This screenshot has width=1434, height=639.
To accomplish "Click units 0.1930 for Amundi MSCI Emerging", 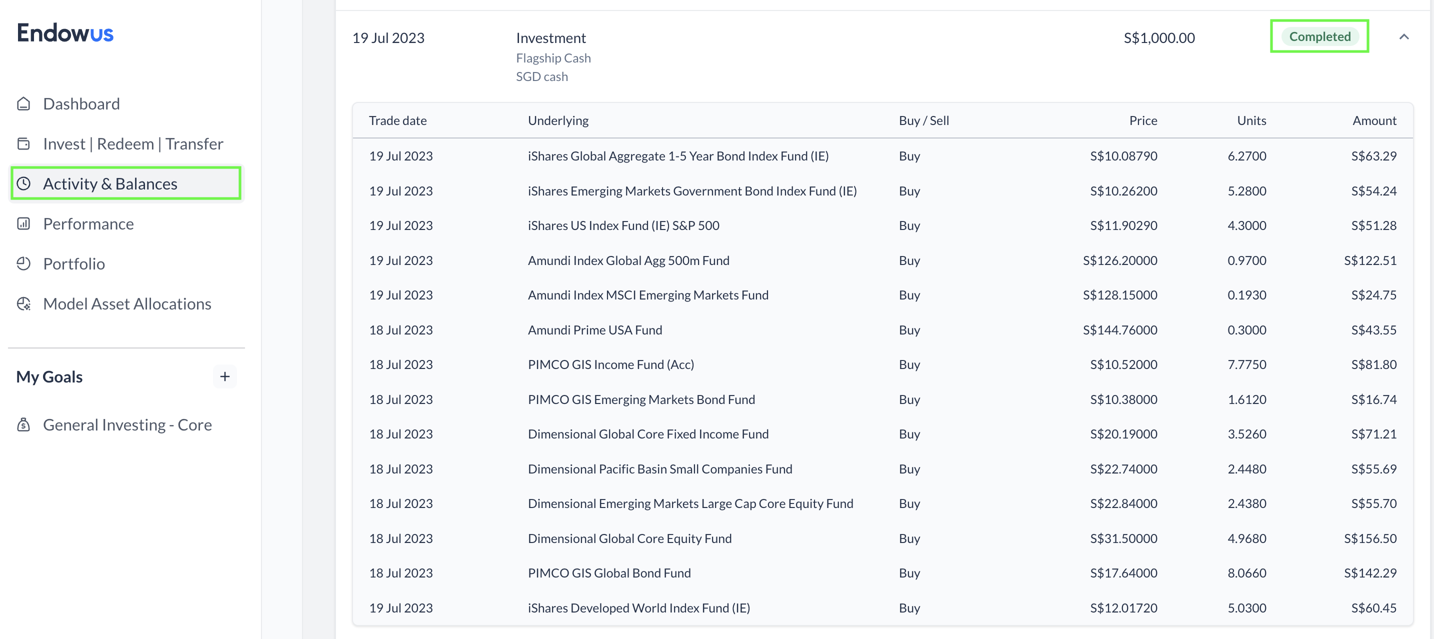I will point(1247,295).
